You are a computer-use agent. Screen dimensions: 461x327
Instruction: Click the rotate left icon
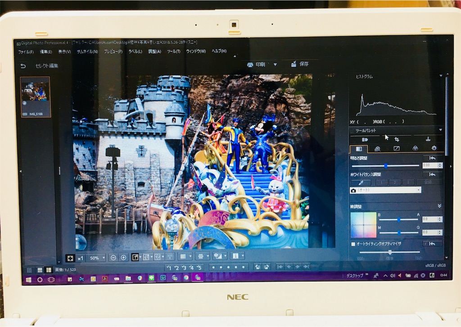258,267
